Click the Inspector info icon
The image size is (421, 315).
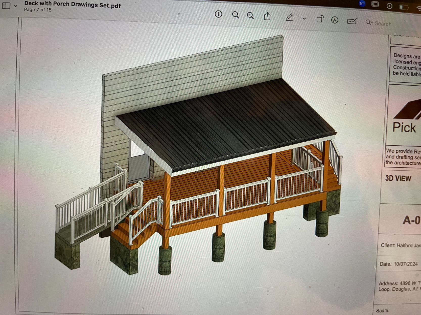click(x=218, y=14)
